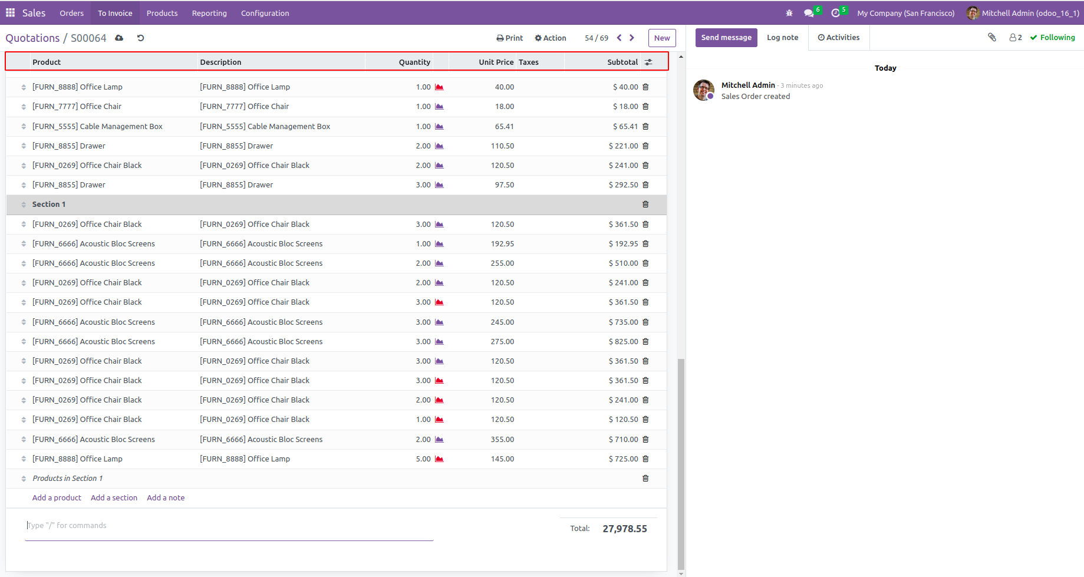Open the My Company (San Francisco) switcher
The width and height of the screenshot is (1084, 577).
pyautogui.click(x=905, y=13)
